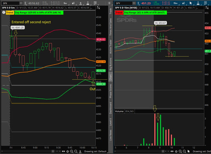Click the SPY chart scrollbar thumb
The image size is (211, 154).
(163, 151)
